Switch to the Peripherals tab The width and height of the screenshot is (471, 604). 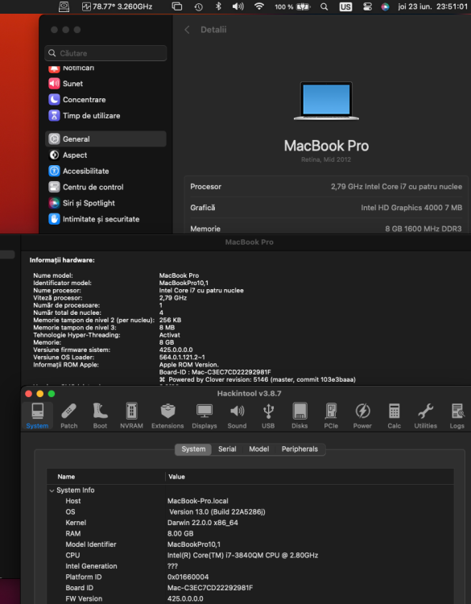tap(300, 449)
